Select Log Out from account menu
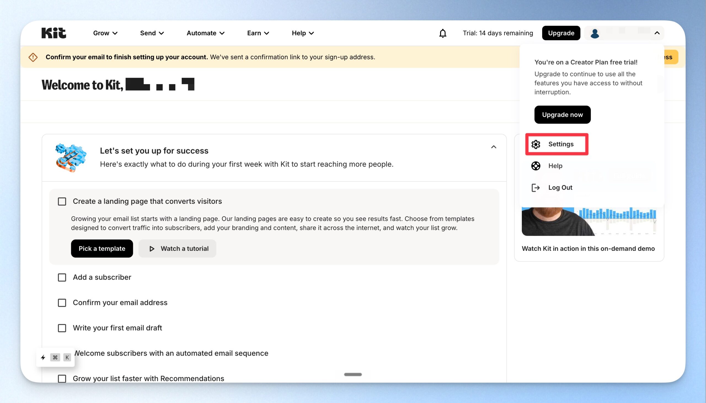 point(560,188)
